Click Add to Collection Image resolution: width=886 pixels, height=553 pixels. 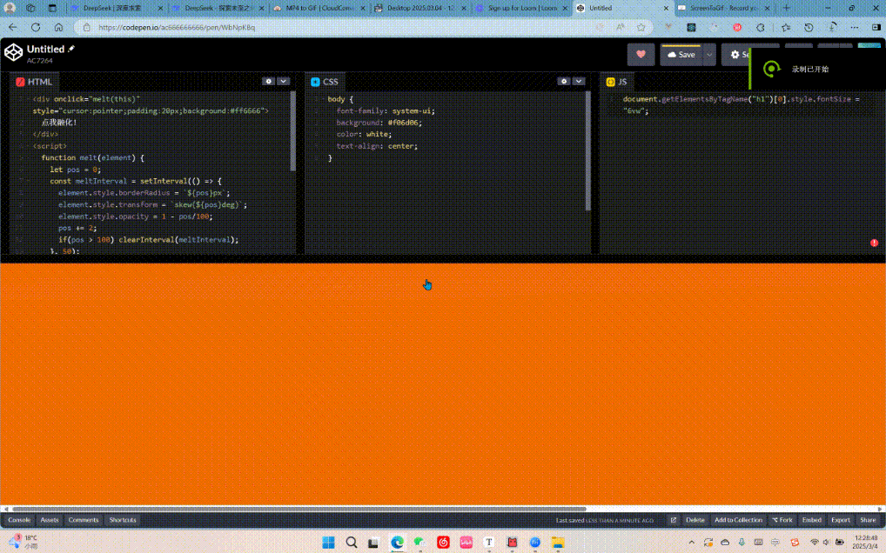tap(738, 520)
